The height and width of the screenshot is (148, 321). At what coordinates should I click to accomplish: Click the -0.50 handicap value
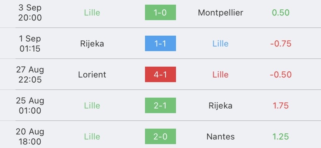(x=281, y=74)
